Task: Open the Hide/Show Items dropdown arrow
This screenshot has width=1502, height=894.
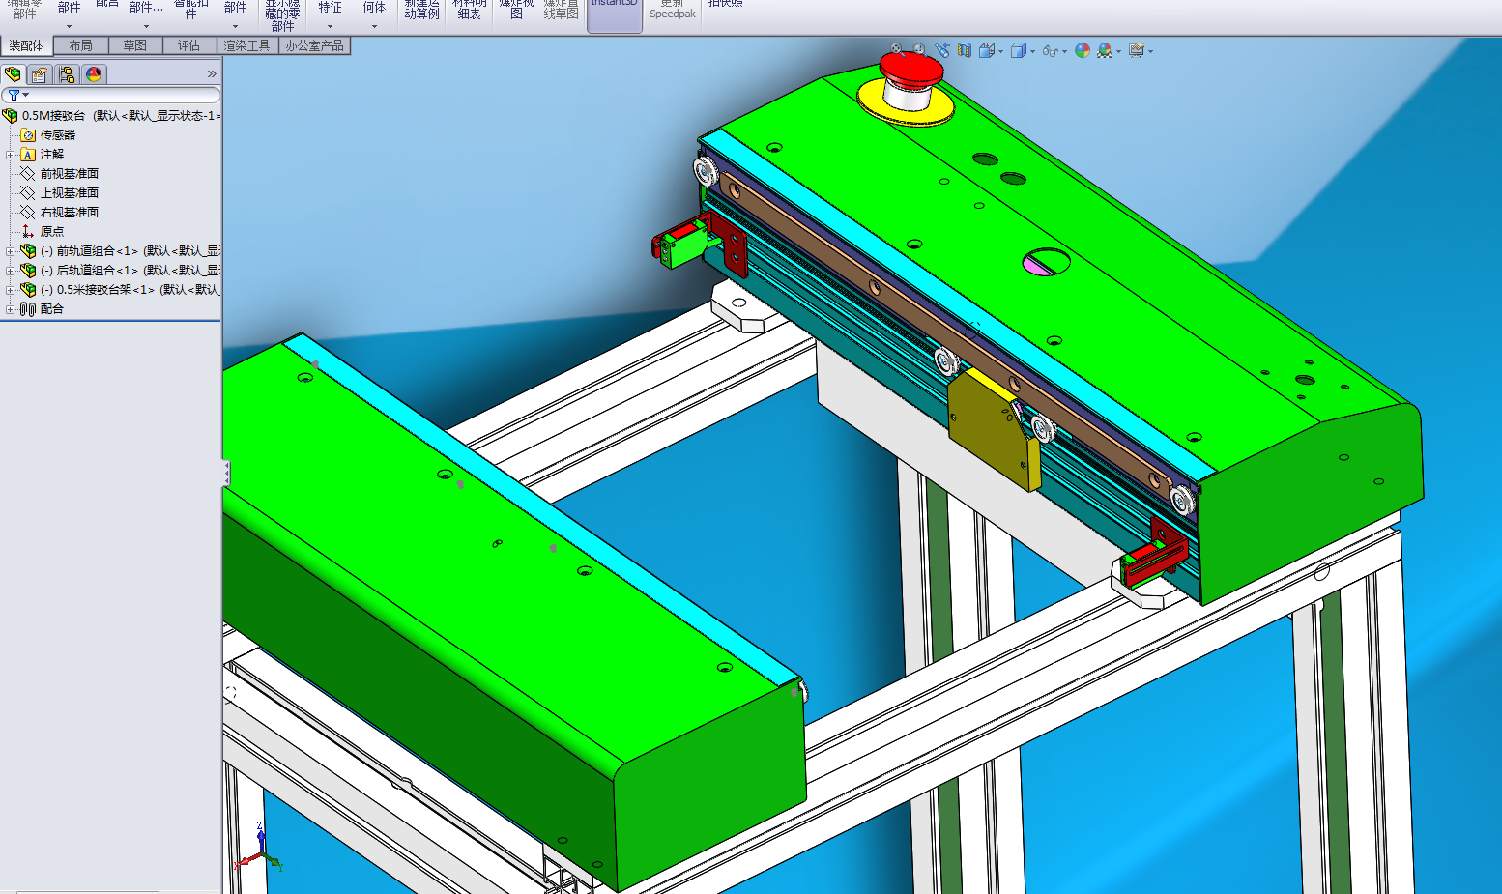Action: [x=1064, y=51]
